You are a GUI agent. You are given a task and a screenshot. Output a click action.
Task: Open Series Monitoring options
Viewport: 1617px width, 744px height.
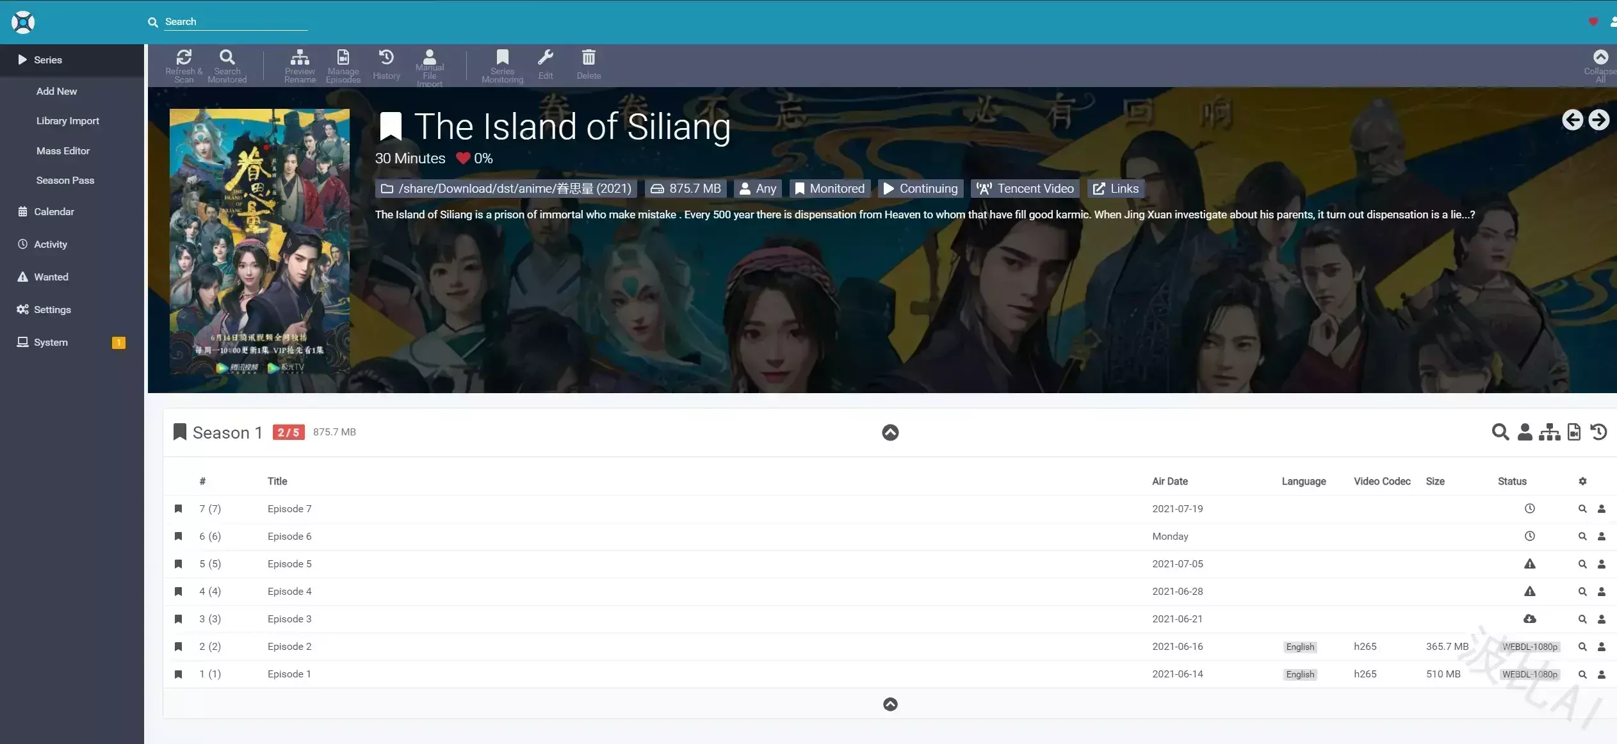(503, 66)
